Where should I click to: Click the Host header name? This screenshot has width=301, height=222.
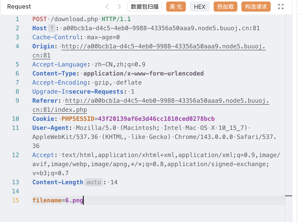pyautogui.click(x=40, y=28)
